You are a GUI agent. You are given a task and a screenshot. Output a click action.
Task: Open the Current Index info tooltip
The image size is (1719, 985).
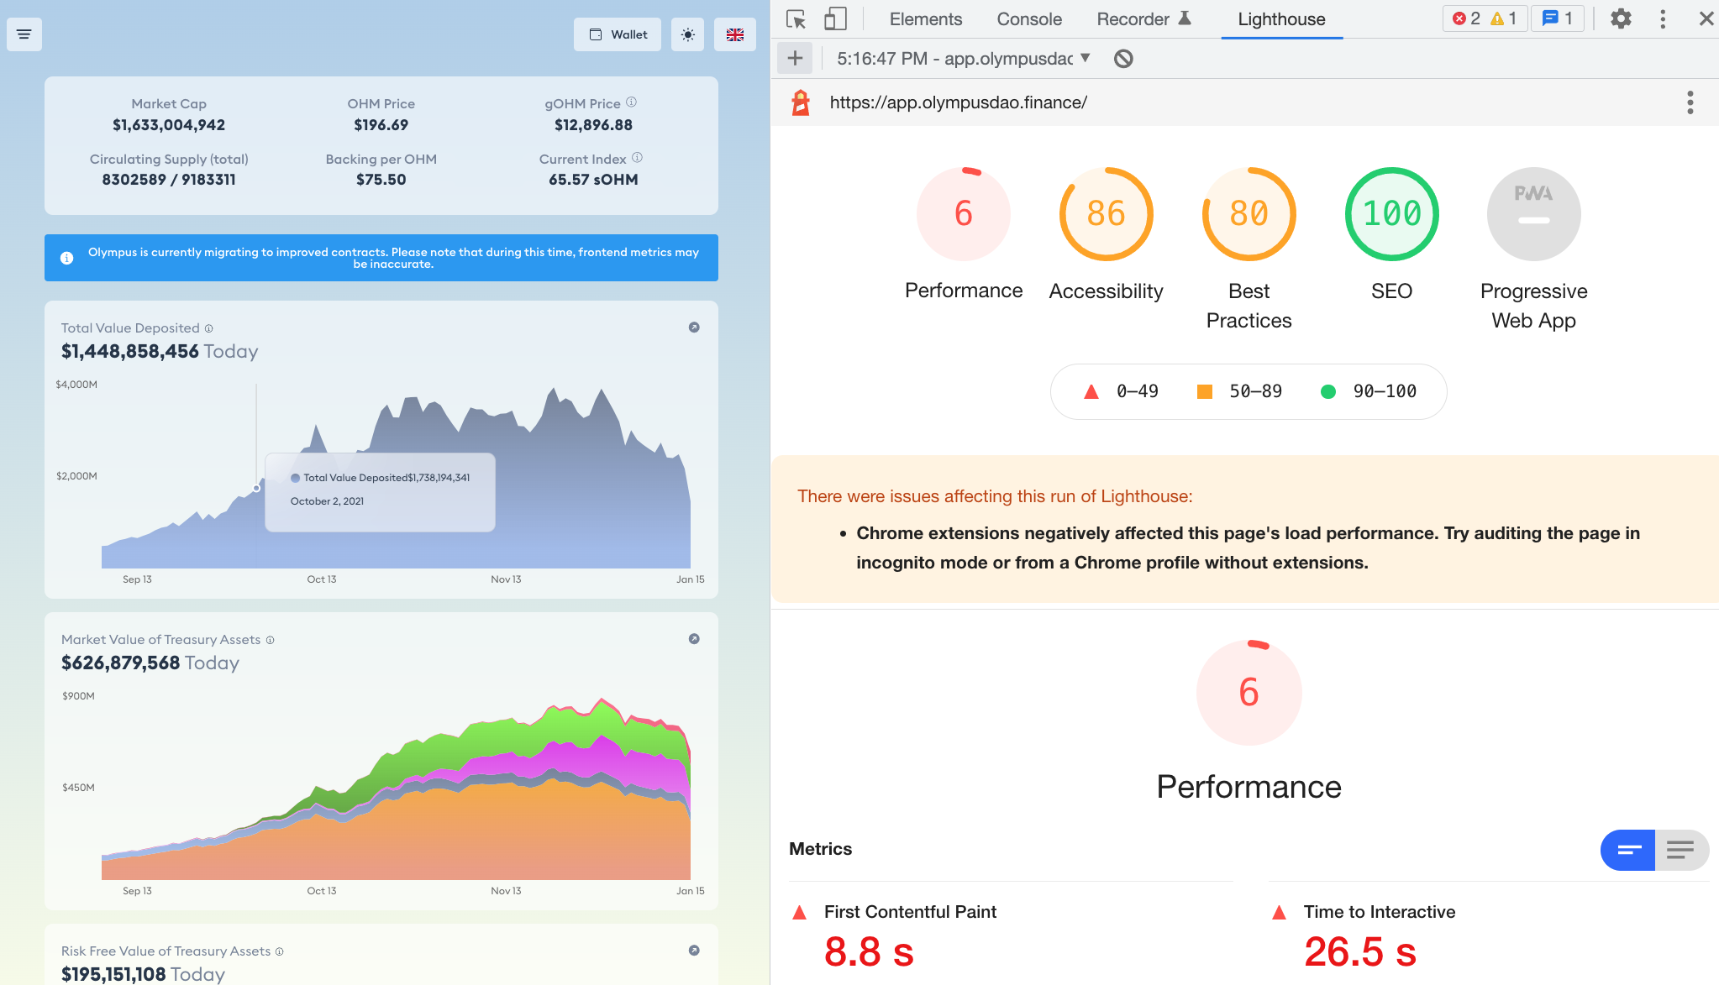coord(637,156)
